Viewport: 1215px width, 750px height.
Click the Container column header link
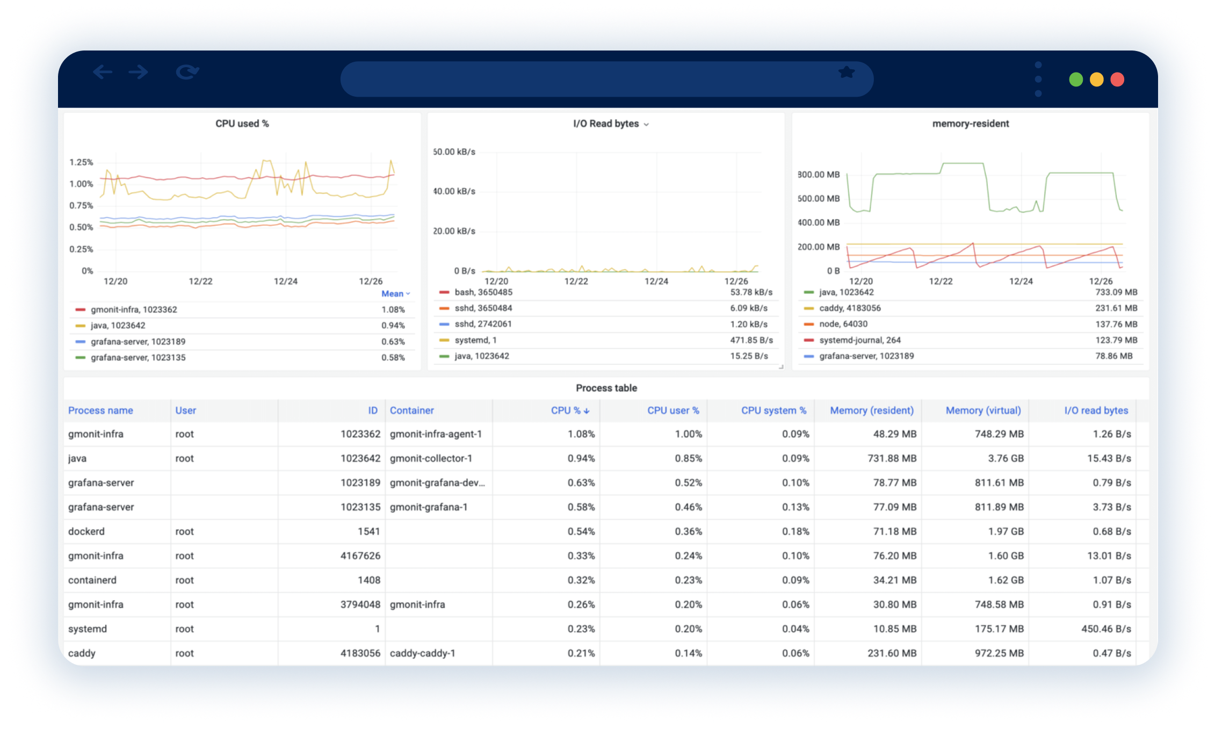(x=411, y=410)
